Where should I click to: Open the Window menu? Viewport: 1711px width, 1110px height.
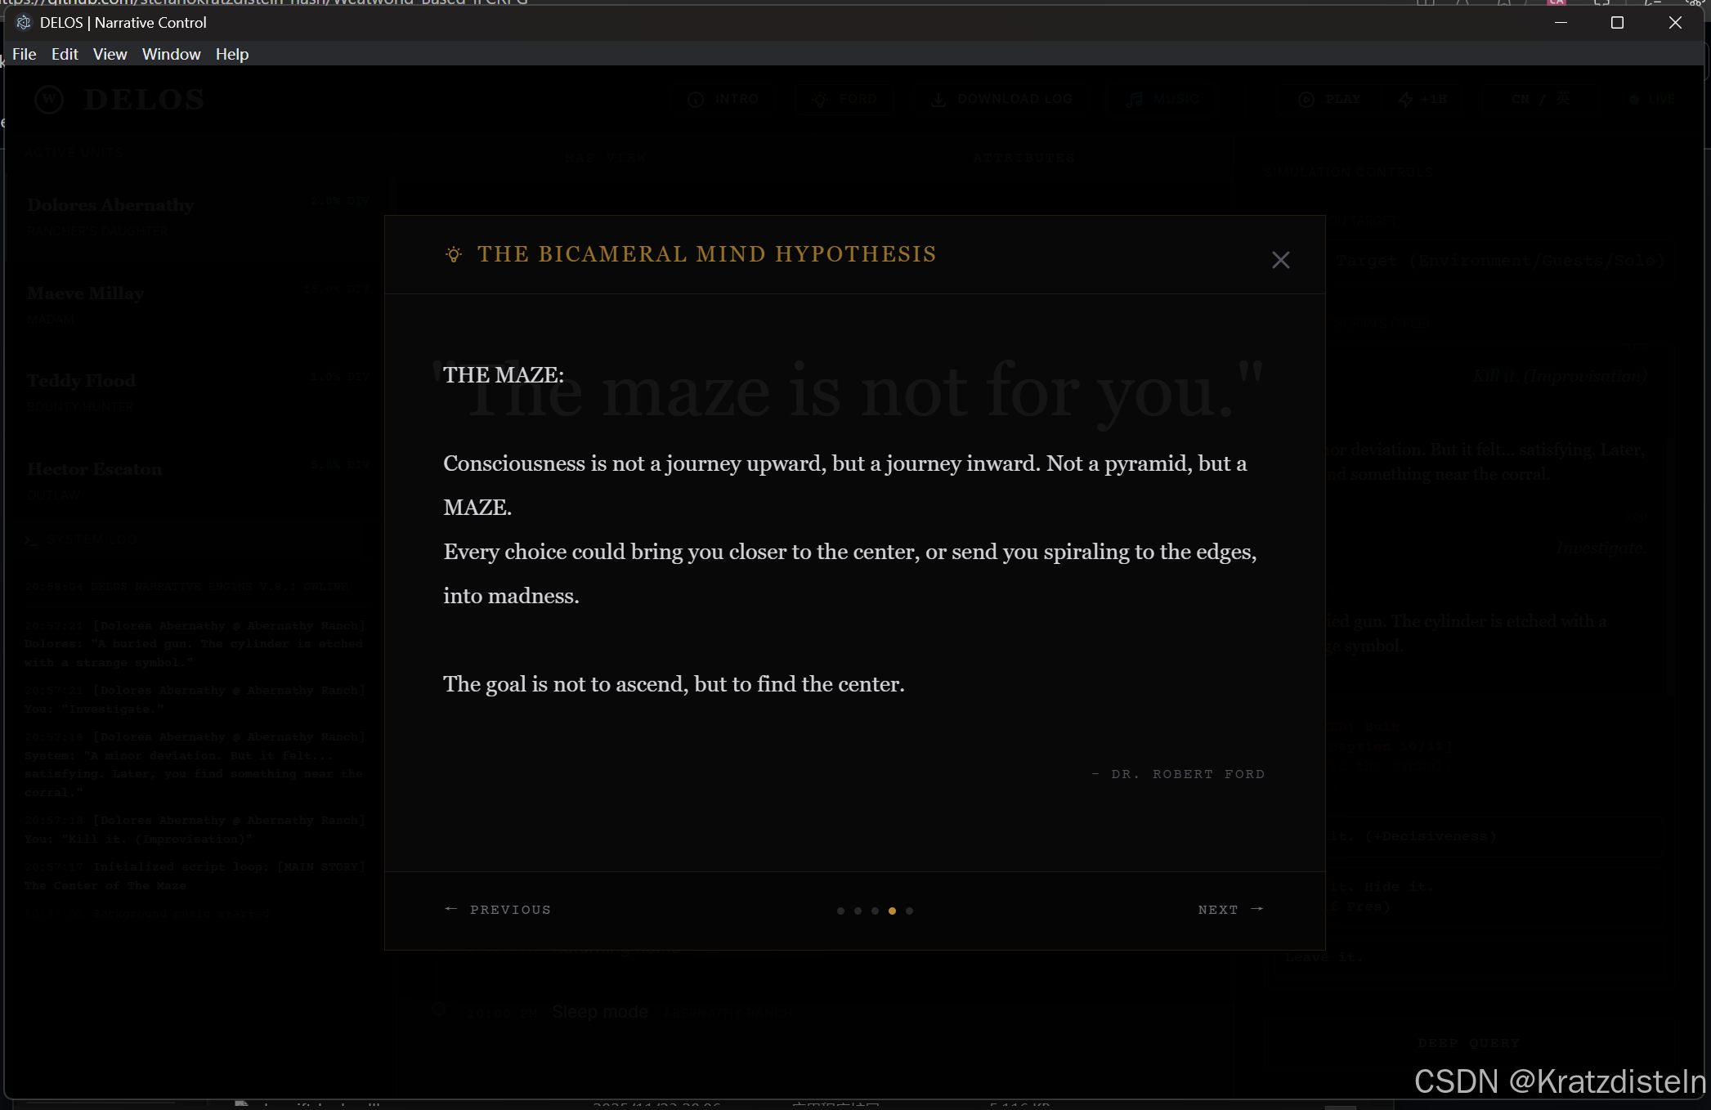click(x=171, y=54)
